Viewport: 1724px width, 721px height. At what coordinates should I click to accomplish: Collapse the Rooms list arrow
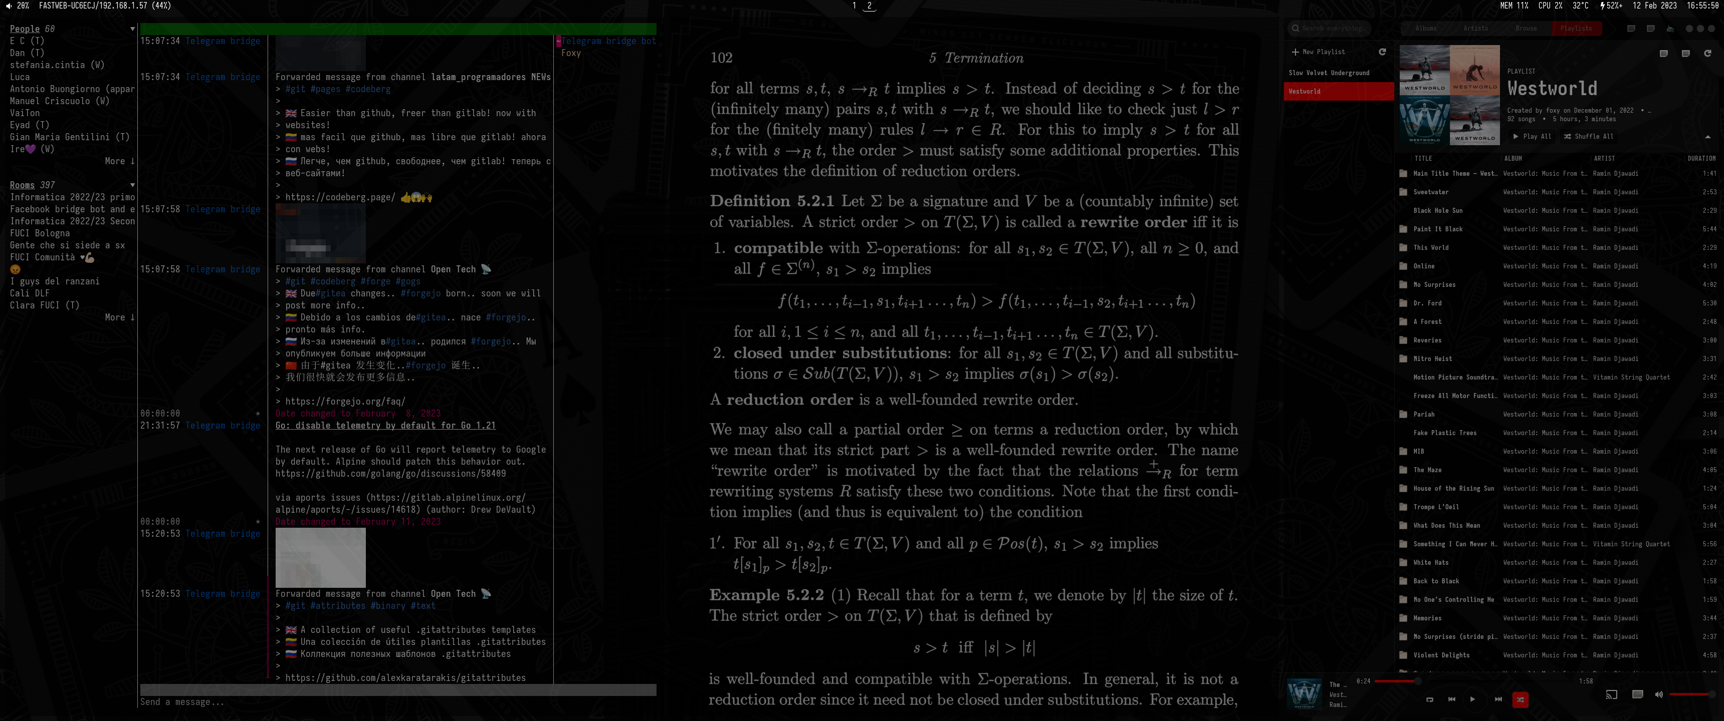132,185
